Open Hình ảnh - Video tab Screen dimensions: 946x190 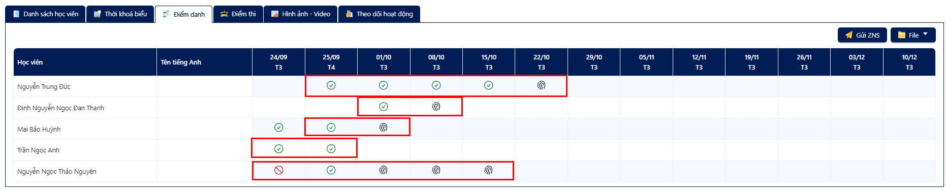tap(301, 14)
